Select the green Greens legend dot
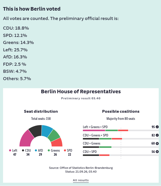Viewport: 161px width, 186px height. point(49,150)
